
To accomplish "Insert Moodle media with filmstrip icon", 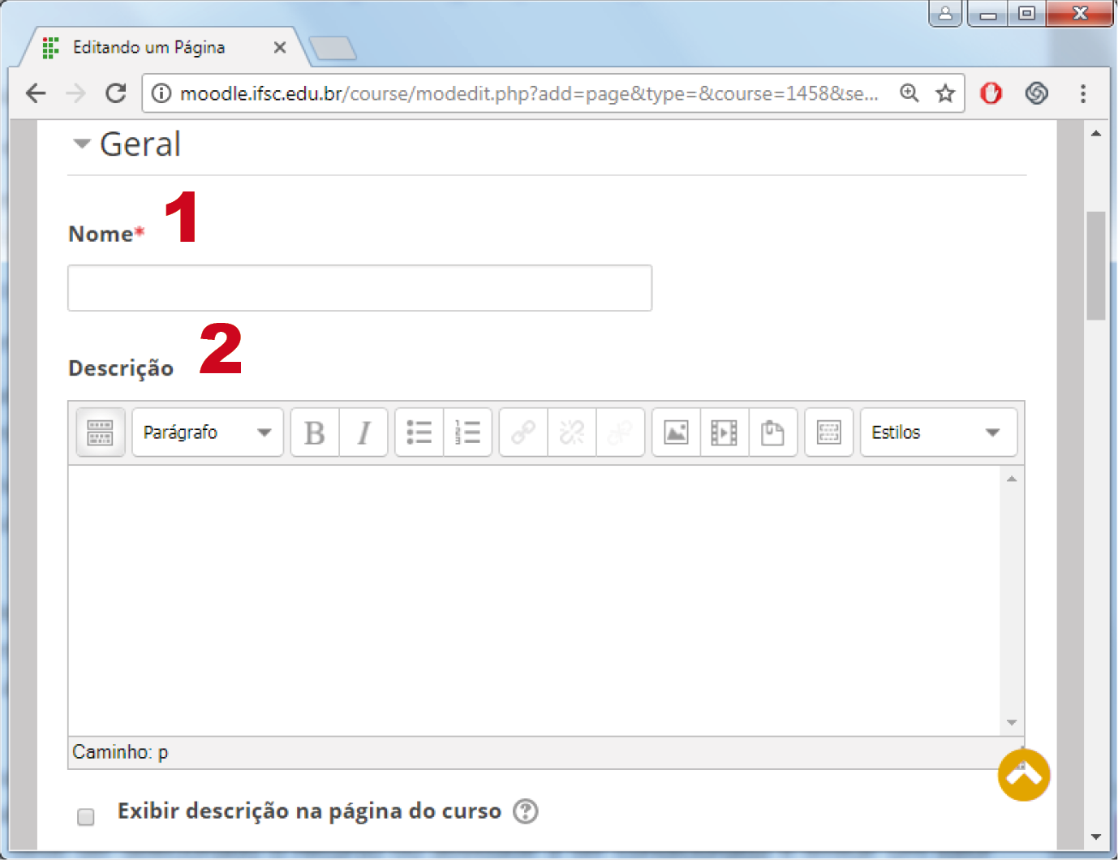I will [724, 432].
